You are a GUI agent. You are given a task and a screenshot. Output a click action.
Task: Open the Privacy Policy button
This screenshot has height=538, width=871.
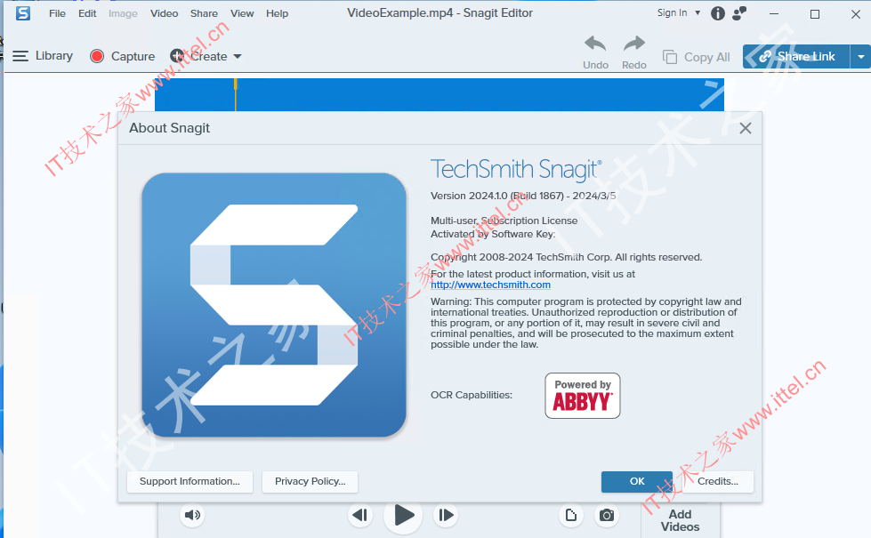[310, 482]
